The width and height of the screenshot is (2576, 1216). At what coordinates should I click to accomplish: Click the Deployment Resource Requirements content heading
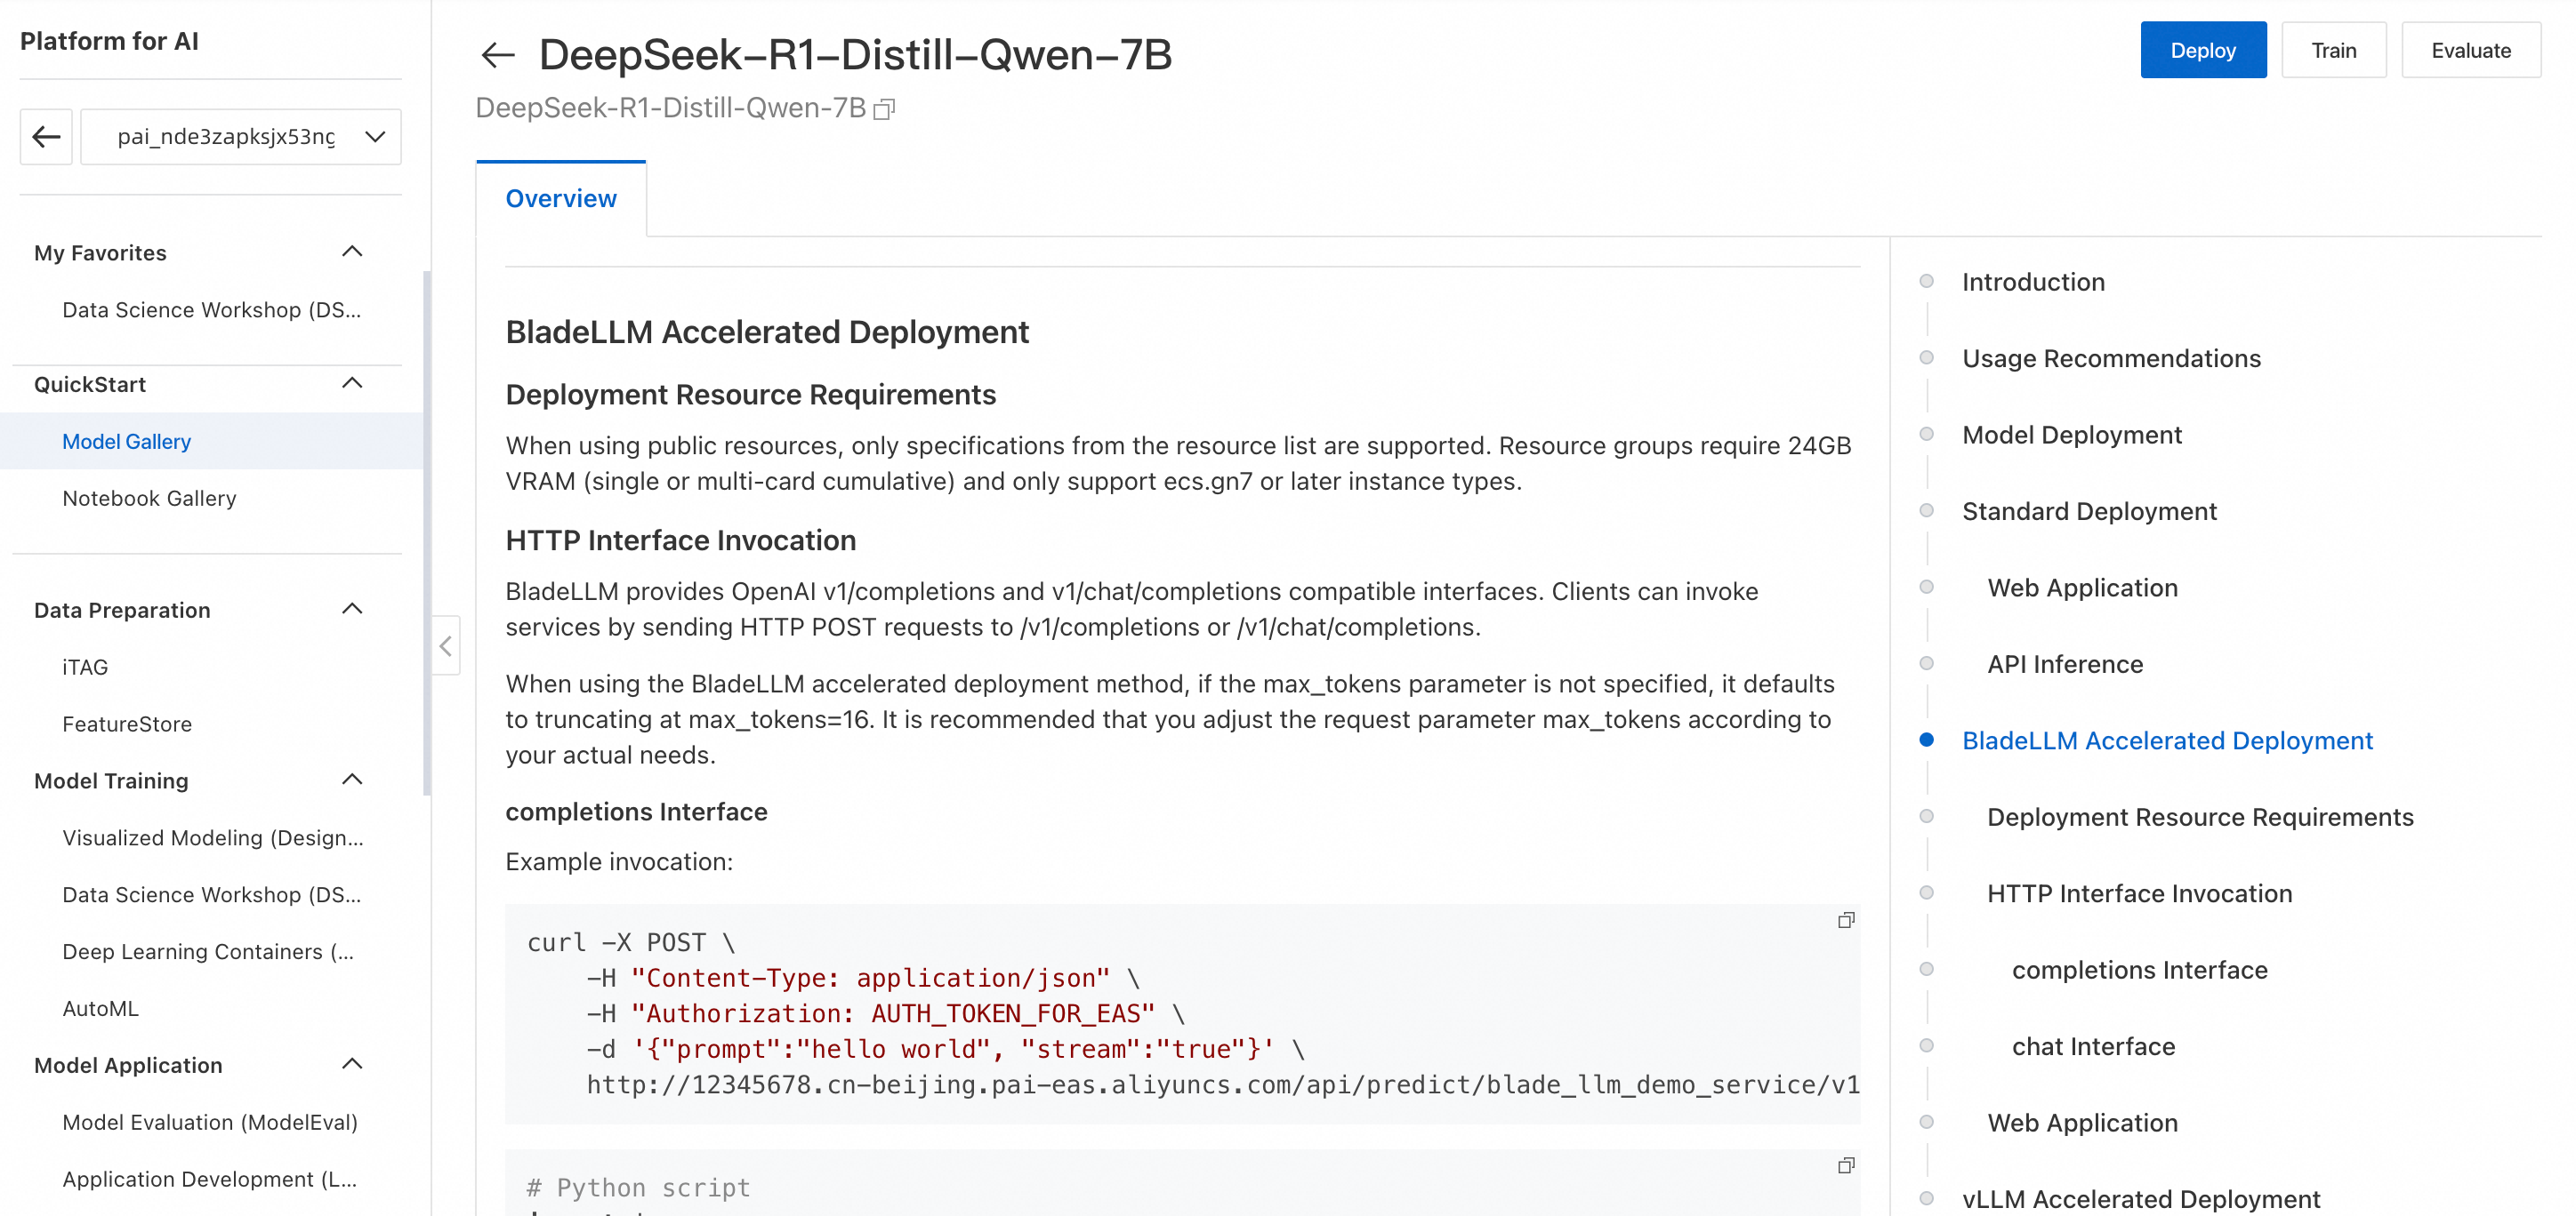750,395
